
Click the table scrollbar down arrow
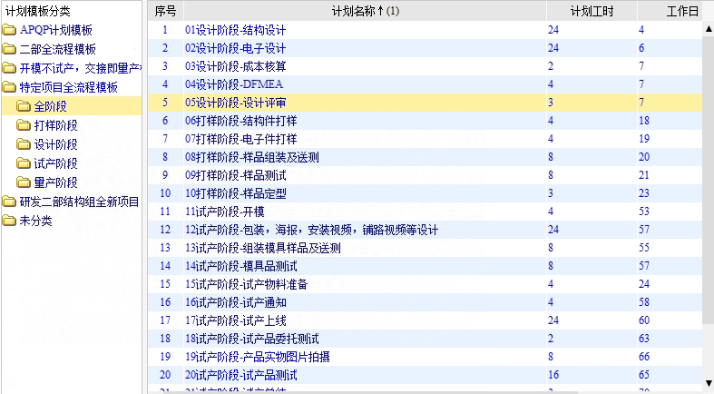709,382
